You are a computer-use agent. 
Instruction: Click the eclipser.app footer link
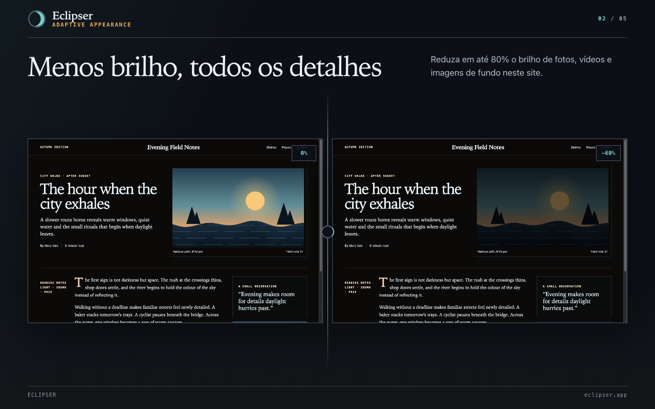click(x=605, y=395)
